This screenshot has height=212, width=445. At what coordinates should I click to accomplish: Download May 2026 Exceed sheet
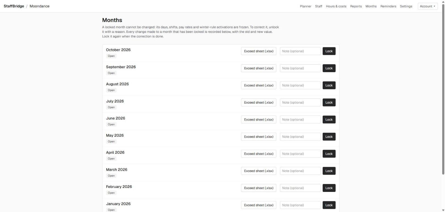(259, 137)
